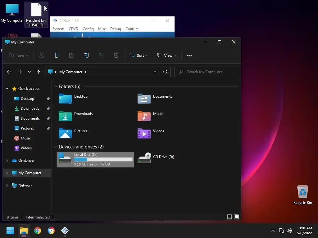
Task: Launch Google Chrome from the taskbar
Action: 38,231
